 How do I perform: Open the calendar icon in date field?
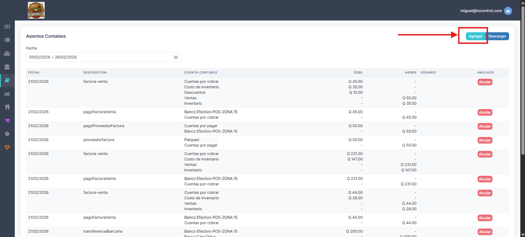[x=176, y=57]
